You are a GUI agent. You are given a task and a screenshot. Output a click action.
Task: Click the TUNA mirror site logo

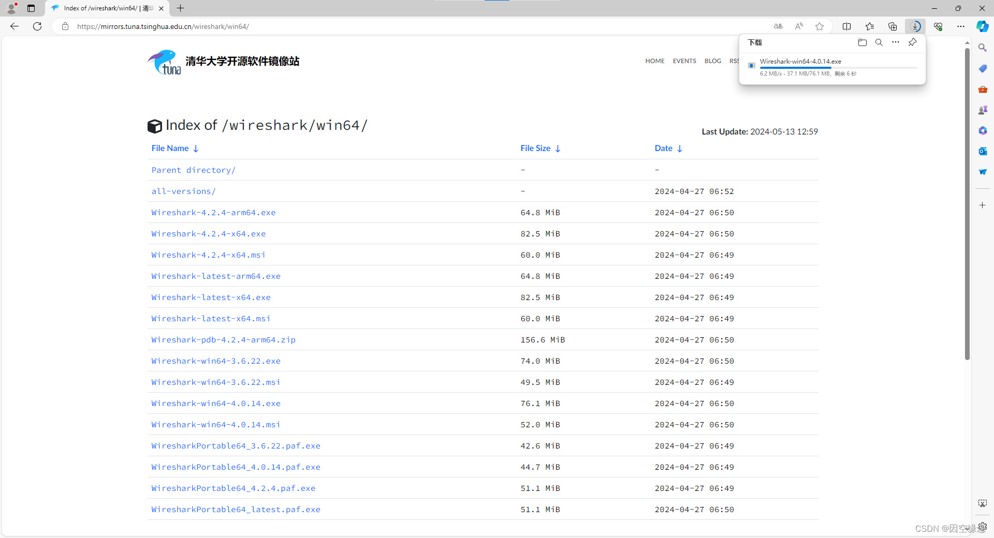tap(223, 62)
